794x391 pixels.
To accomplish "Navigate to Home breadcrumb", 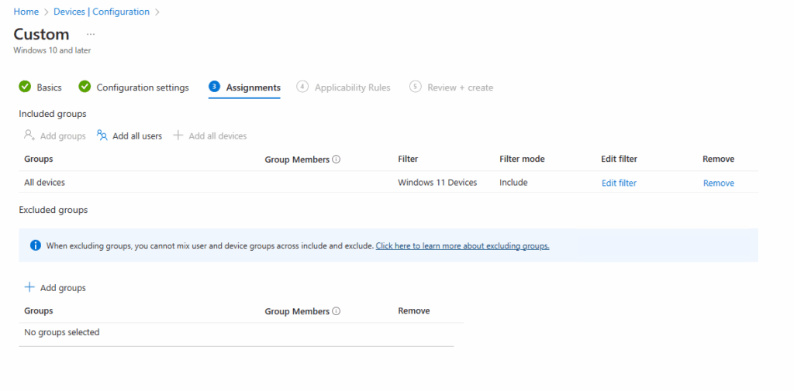I will coord(26,12).
